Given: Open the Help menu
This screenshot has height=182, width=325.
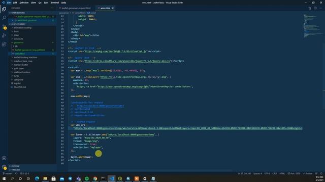Looking at the screenshot, I should (63, 3).
